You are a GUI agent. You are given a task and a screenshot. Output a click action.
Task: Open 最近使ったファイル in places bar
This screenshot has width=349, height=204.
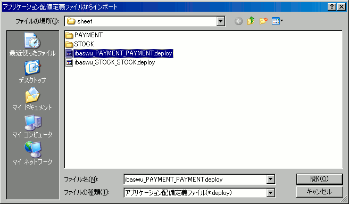tap(32, 44)
